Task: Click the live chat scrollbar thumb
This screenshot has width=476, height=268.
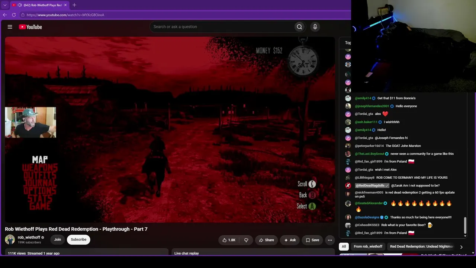Action: pos(465,226)
